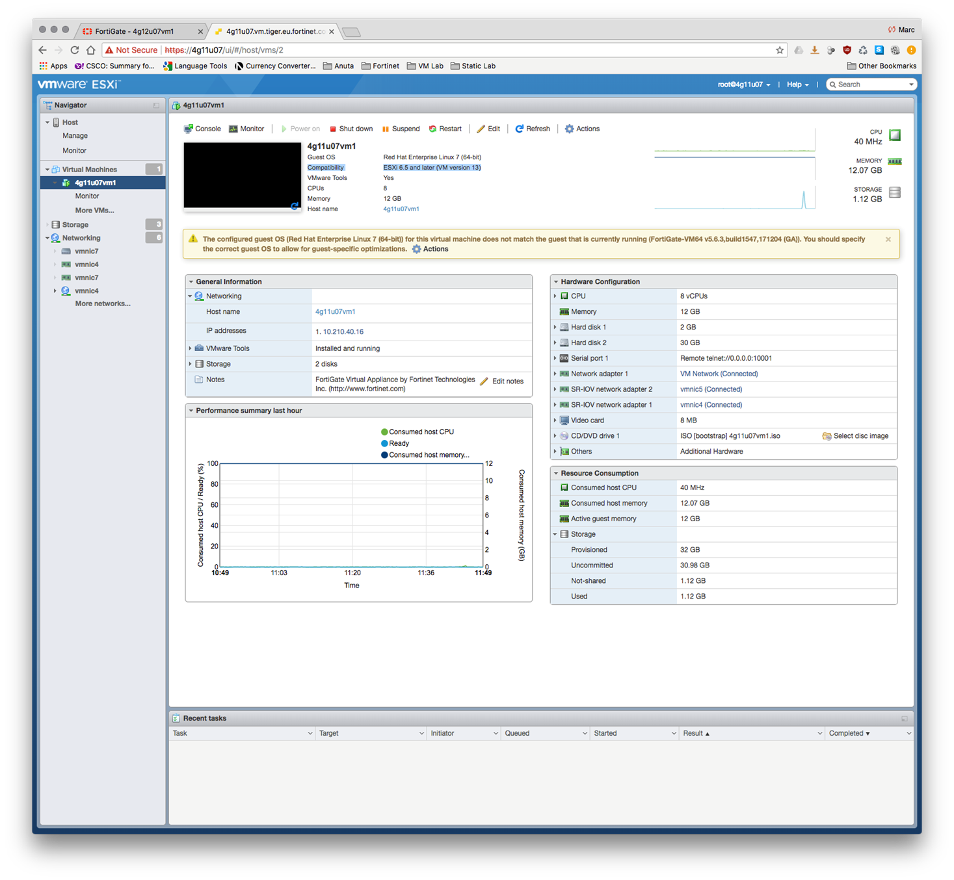This screenshot has width=954, height=880.
Task: Bookmark page with the star icon
Action: click(779, 50)
